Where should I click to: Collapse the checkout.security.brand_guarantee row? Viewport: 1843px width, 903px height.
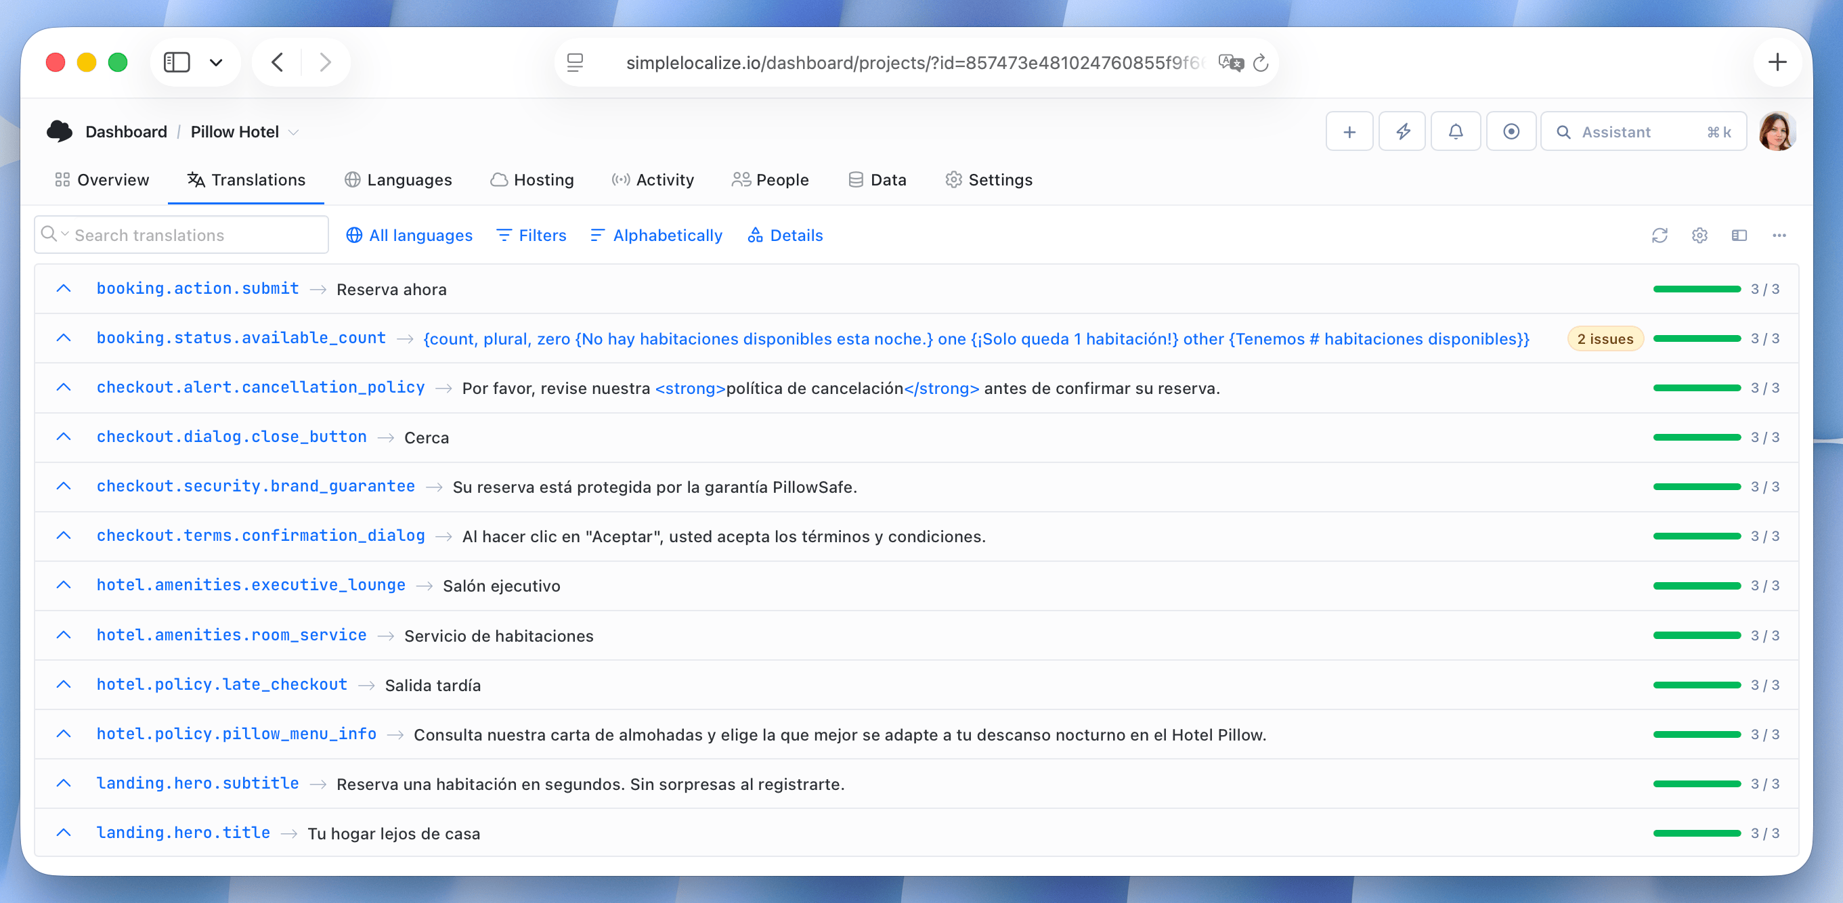64,486
